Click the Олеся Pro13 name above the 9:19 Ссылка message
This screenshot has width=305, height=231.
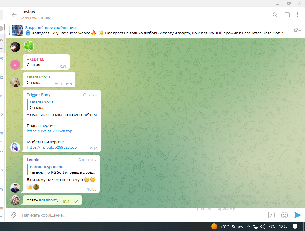coord(38,77)
